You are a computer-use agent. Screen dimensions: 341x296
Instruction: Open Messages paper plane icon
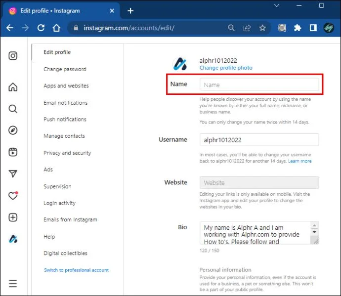(13, 173)
